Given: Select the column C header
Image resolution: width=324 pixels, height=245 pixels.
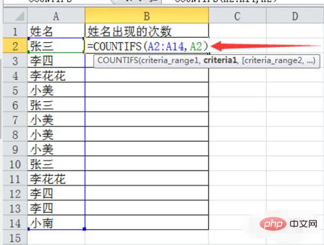Looking at the screenshot, I should [x=237, y=16].
